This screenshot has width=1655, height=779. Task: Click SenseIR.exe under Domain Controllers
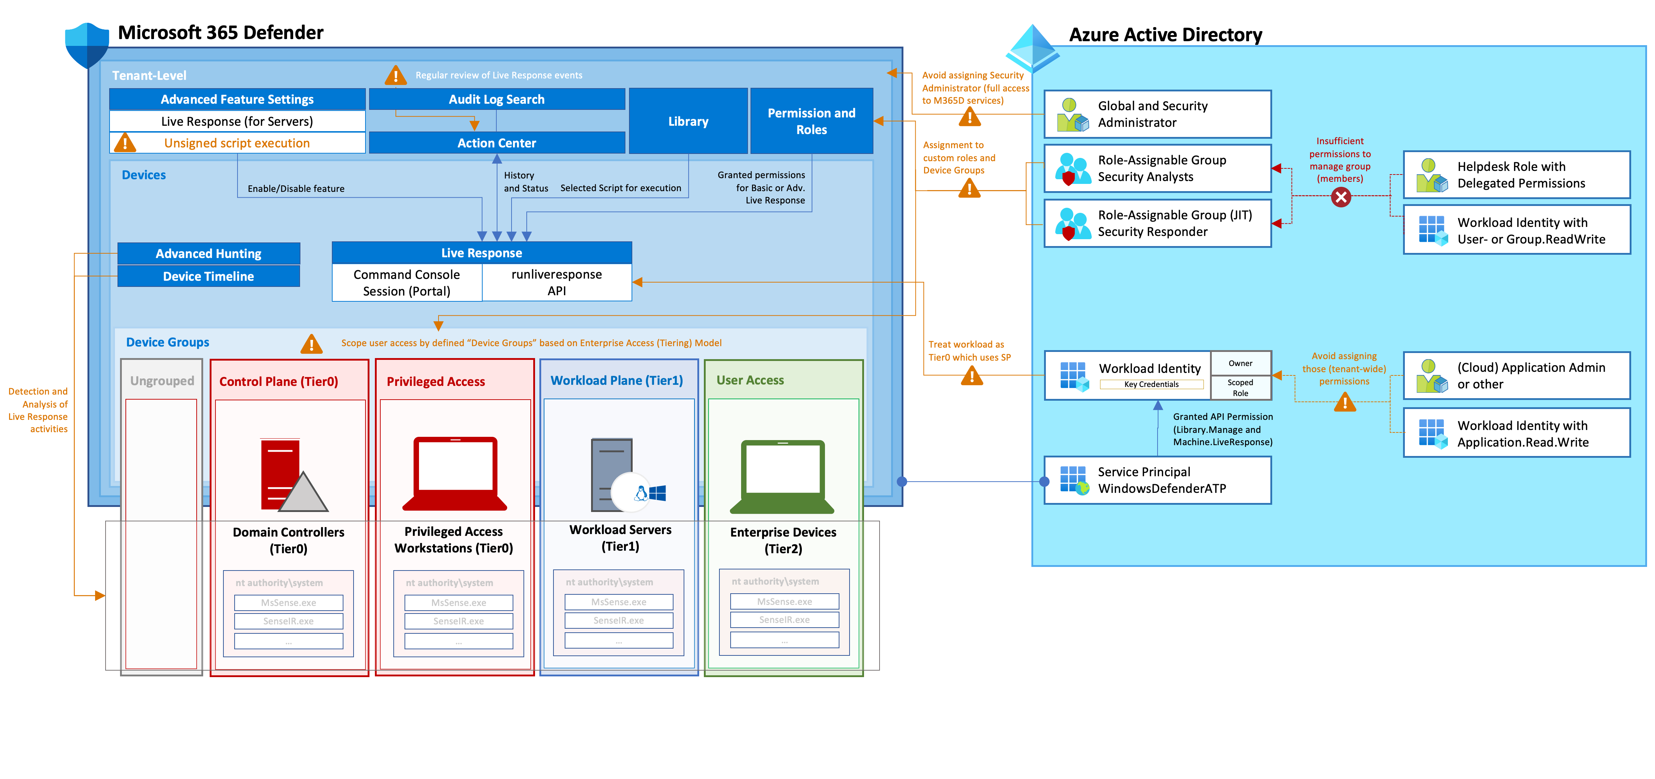[x=288, y=621]
